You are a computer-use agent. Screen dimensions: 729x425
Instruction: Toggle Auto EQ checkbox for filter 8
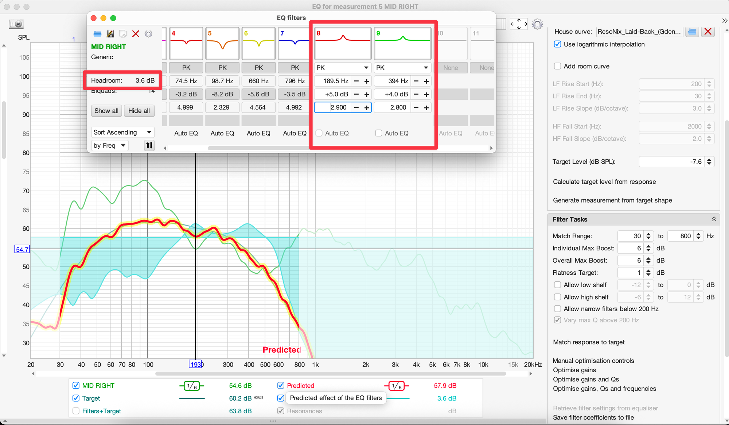point(319,133)
